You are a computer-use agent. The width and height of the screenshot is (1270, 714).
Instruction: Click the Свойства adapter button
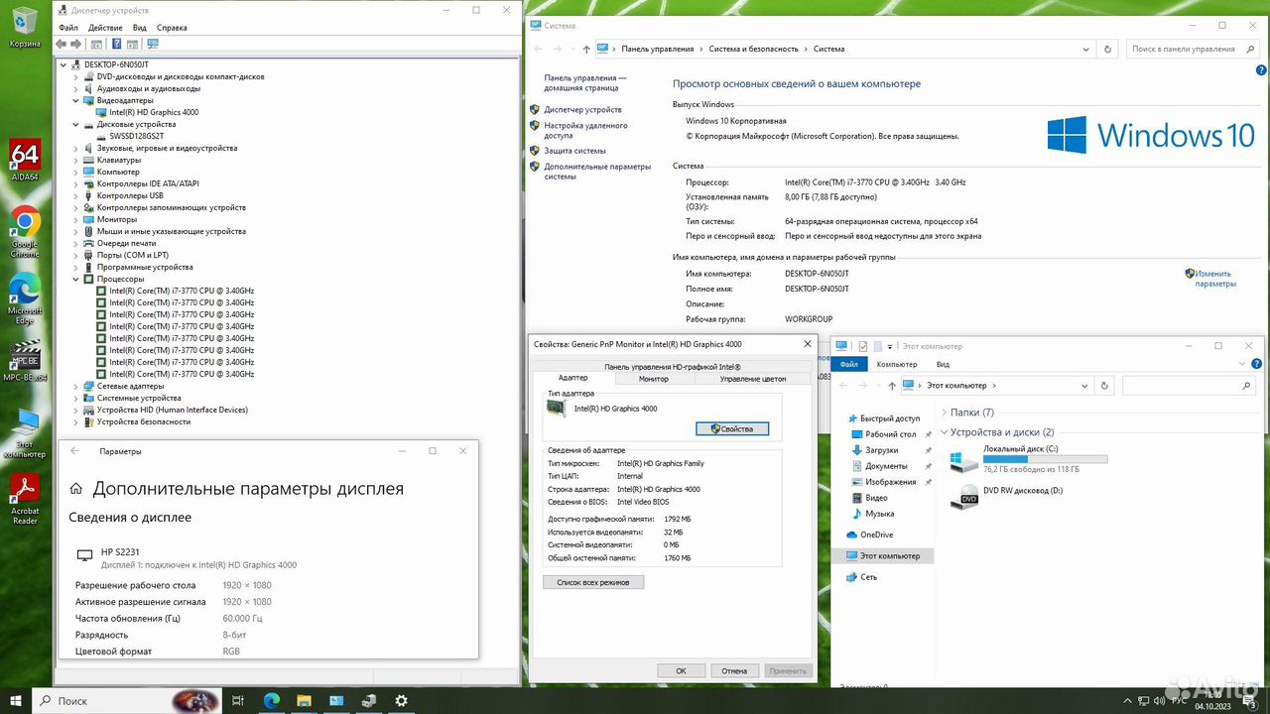(x=732, y=429)
